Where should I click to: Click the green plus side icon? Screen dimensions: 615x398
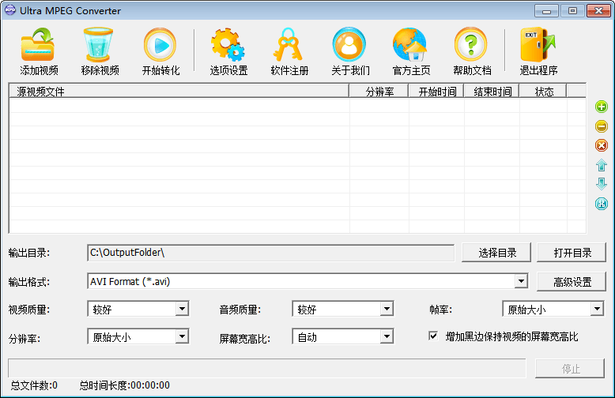[602, 107]
